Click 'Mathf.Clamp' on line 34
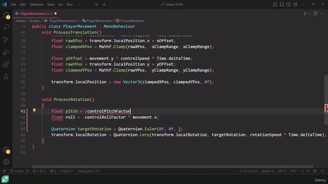328x184 pixels. (112, 71)
